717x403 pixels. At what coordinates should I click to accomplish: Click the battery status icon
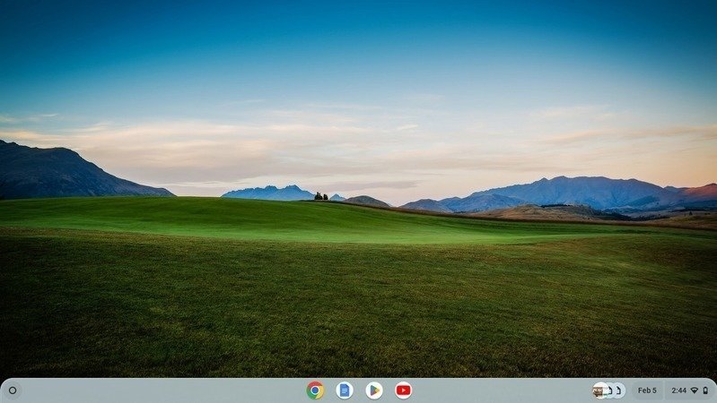click(x=705, y=390)
